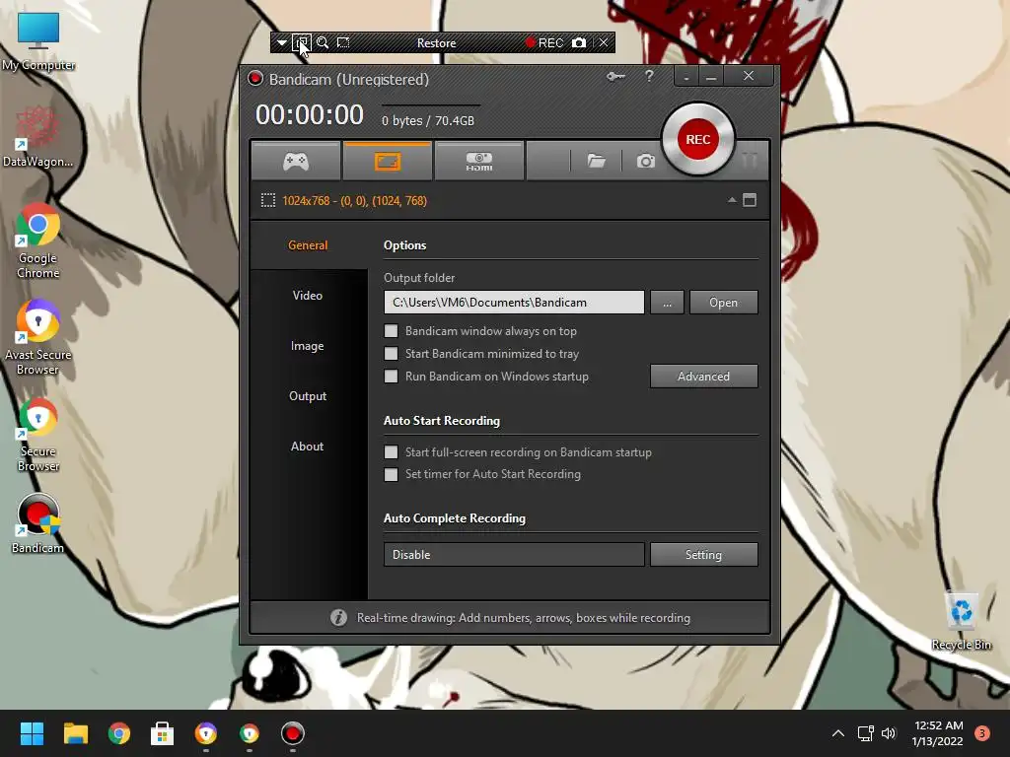Click Restore on the recording bar
The image size is (1010, 757).
point(436,43)
